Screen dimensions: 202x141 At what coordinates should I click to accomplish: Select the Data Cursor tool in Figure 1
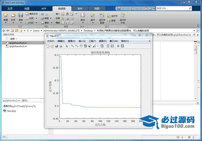(90, 46)
